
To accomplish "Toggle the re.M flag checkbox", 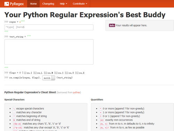I will (x=46, y=73).
